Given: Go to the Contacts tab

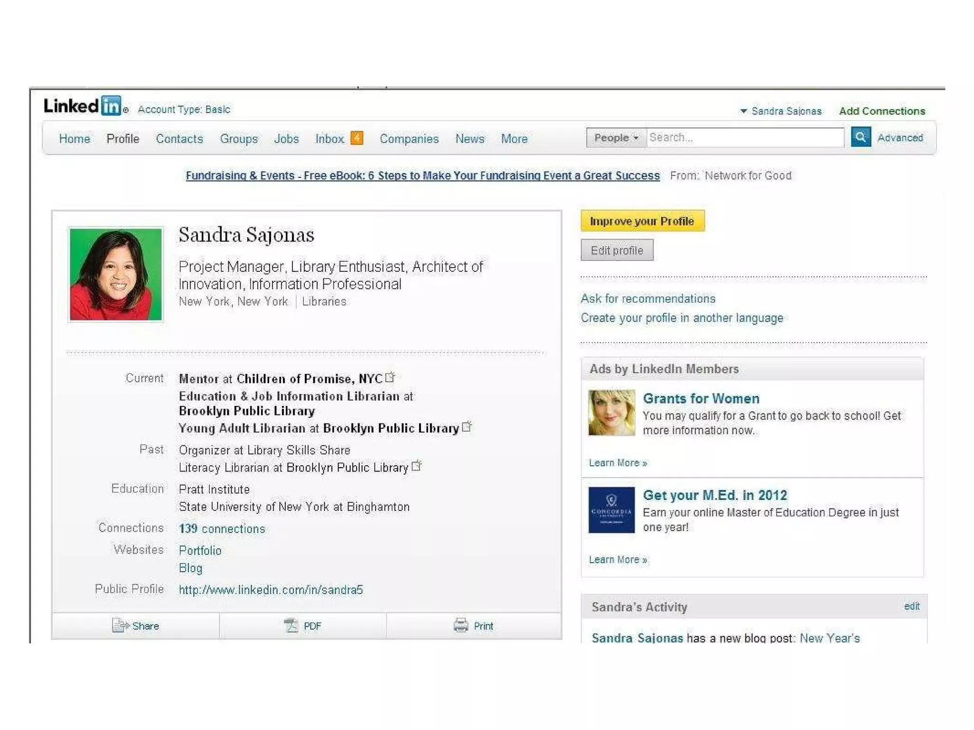Looking at the screenshot, I should (x=179, y=139).
